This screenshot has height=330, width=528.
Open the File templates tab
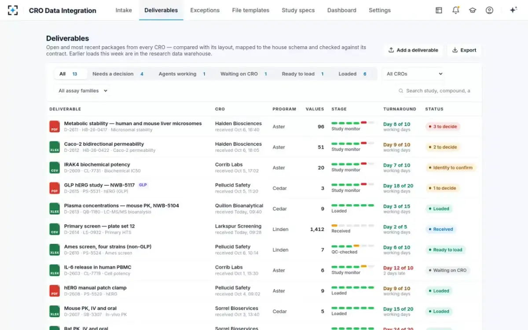(x=251, y=10)
